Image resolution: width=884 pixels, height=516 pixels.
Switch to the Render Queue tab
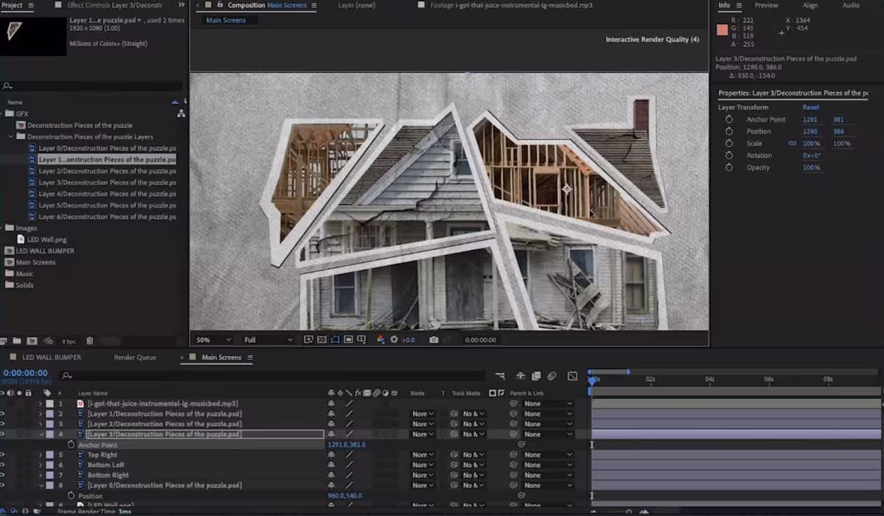[135, 358]
